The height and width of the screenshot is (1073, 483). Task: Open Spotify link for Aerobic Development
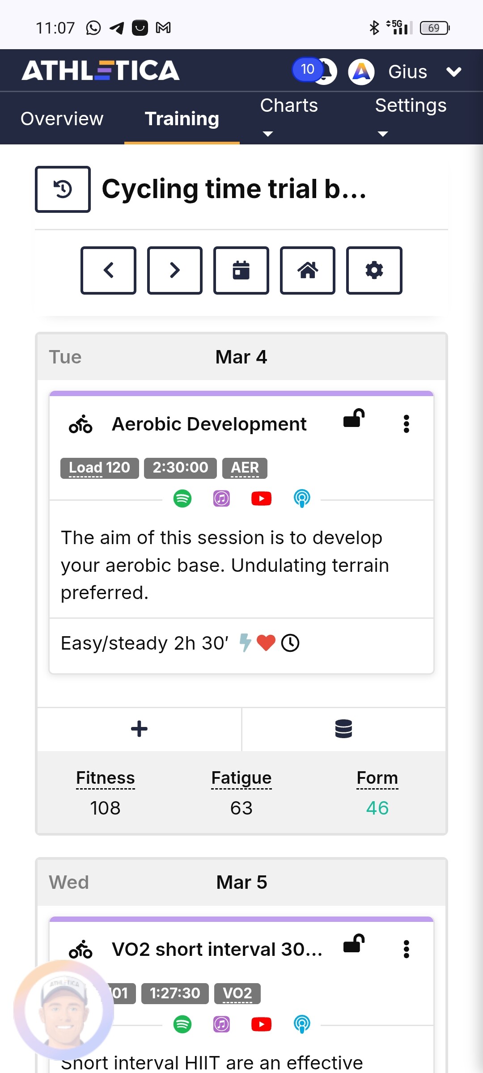(x=182, y=498)
